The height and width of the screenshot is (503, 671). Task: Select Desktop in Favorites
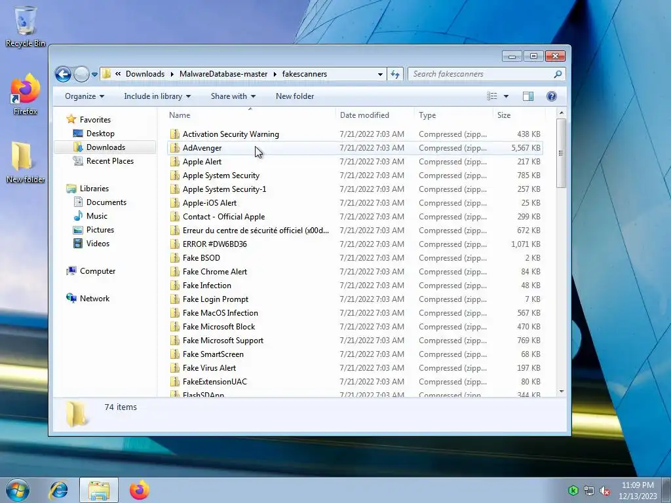[x=100, y=134]
